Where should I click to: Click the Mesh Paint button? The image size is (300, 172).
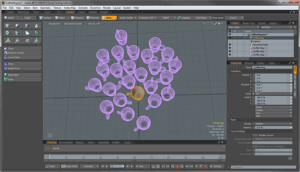pos(22,75)
